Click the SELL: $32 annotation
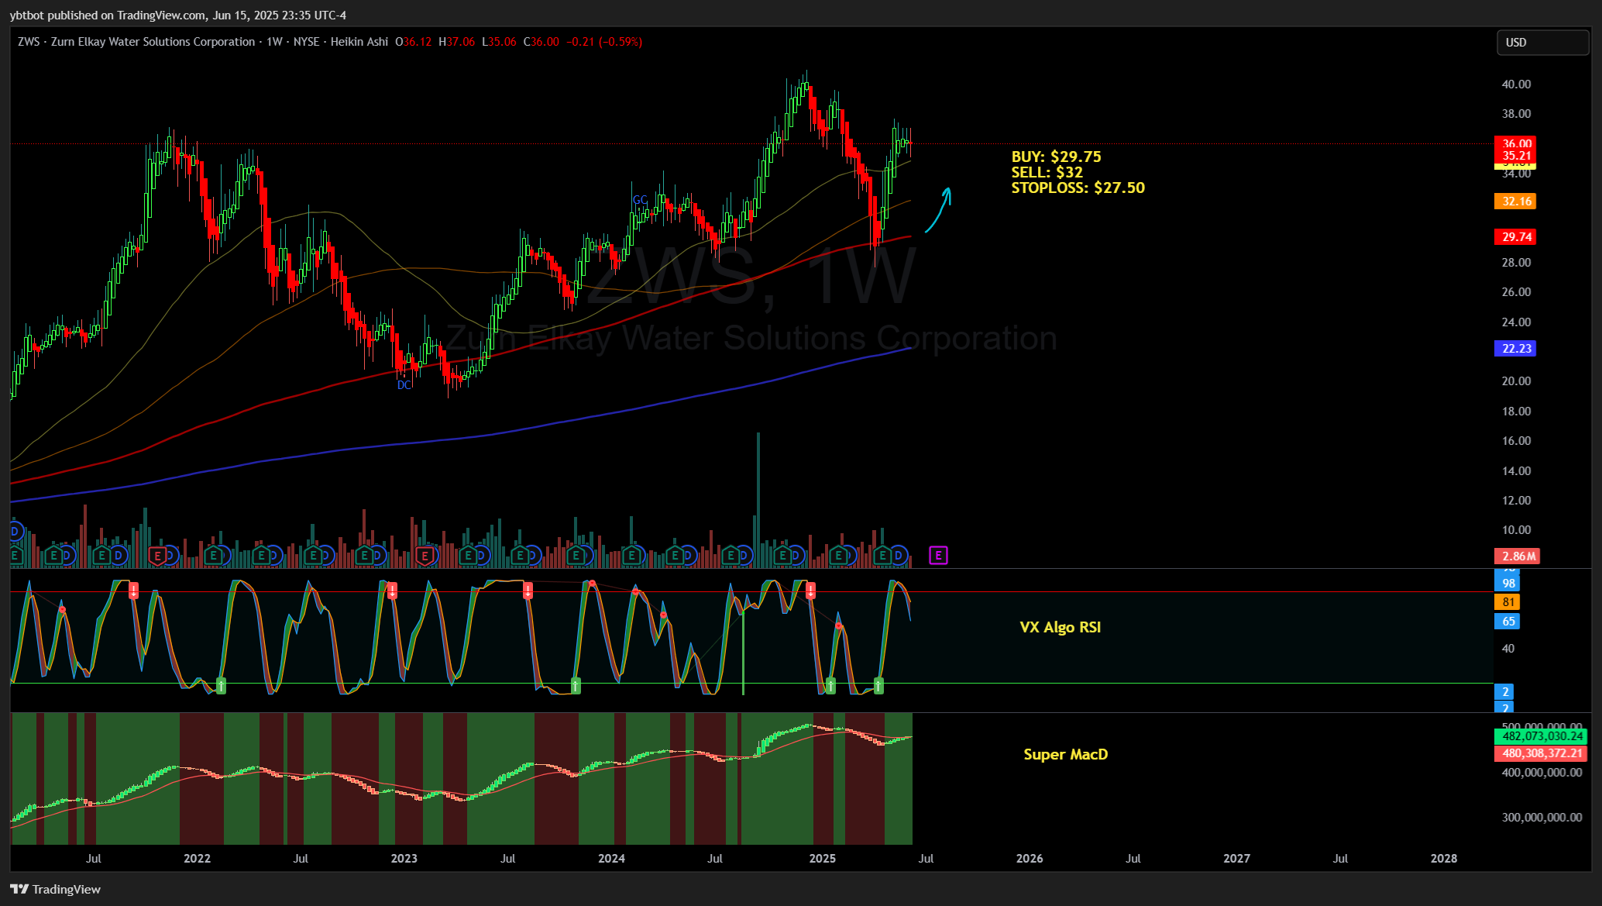The width and height of the screenshot is (1602, 906). pos(1047,172)
